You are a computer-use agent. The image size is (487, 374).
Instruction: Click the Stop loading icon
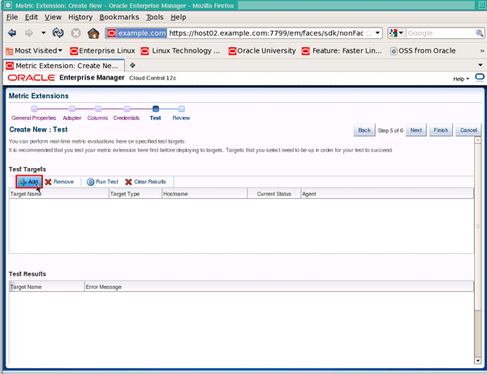75,33
